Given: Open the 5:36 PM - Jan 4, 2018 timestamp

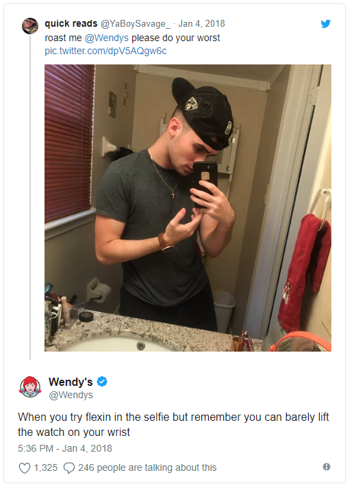Looking at the screenshot, I should [x=65, y=448].
